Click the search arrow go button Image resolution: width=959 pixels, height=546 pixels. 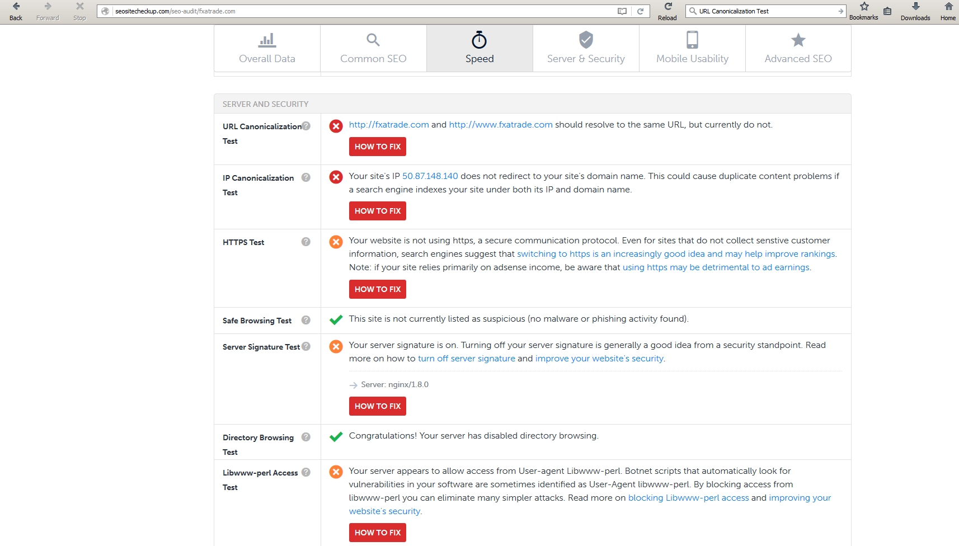pos(840,11)
